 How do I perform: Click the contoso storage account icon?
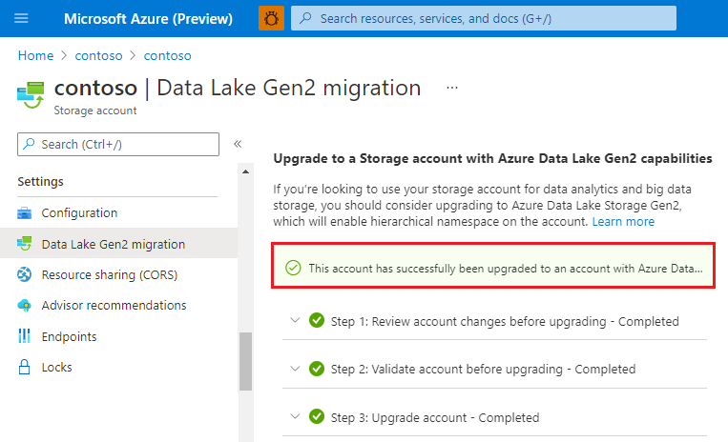(31, 95)
